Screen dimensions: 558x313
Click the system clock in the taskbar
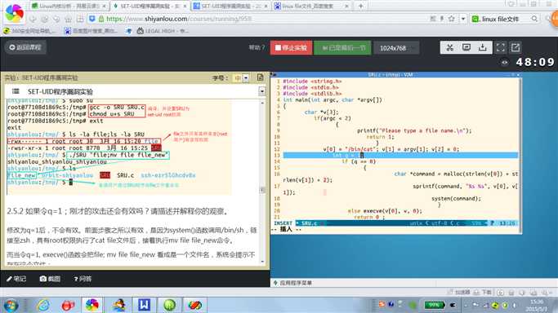(537, 305)
